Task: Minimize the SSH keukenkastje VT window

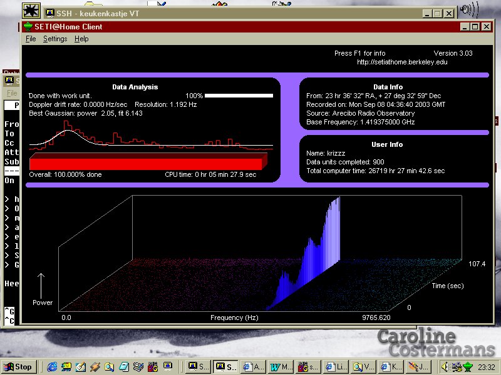Action: [427, 13]
